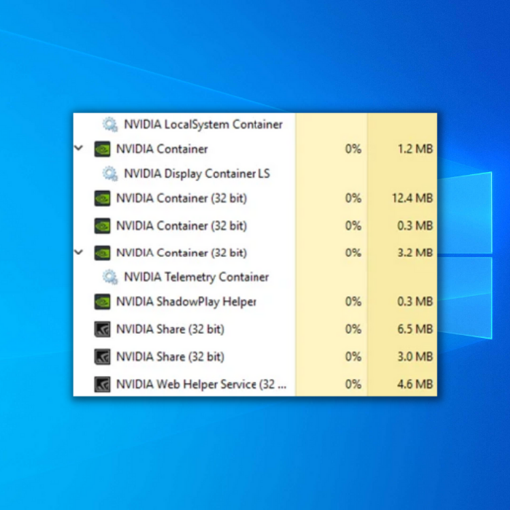Select the NVIDIA Display Container LS service name

tap(197, 174)
